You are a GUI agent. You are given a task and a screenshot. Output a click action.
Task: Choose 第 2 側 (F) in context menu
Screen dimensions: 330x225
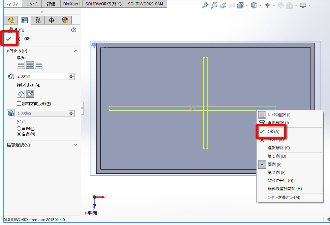tap(290, 173)
